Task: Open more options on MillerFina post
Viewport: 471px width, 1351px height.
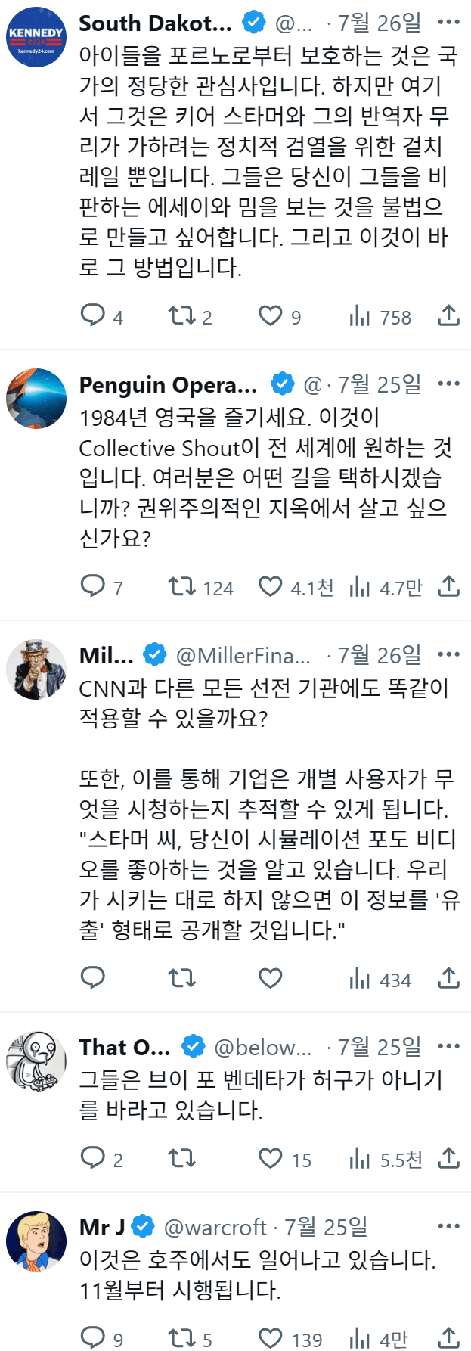Action: 448,654
